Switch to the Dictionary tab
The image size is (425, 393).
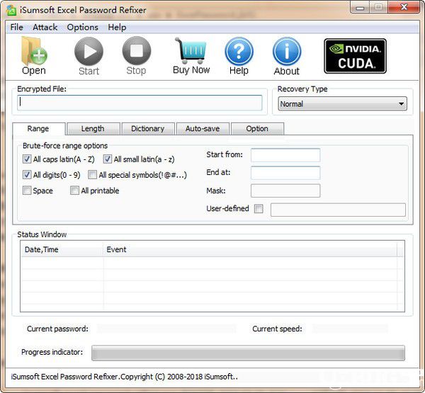(x=148, y=129)
